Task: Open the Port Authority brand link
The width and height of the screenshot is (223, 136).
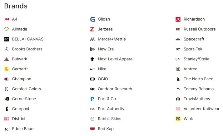Action: pos(111,109)
